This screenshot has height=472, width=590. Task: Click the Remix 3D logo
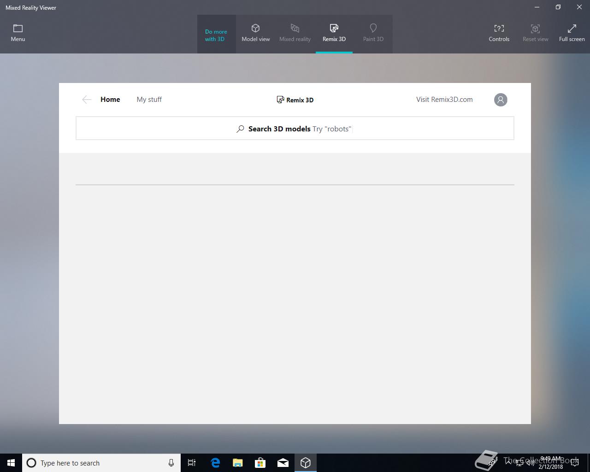coord(295,100)
